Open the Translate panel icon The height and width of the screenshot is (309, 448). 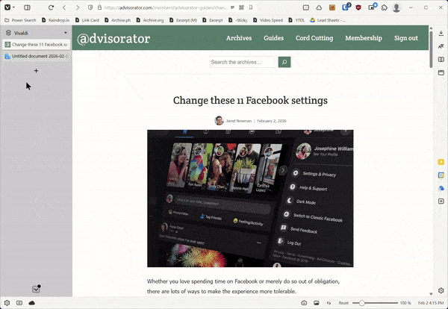point(441,46)
